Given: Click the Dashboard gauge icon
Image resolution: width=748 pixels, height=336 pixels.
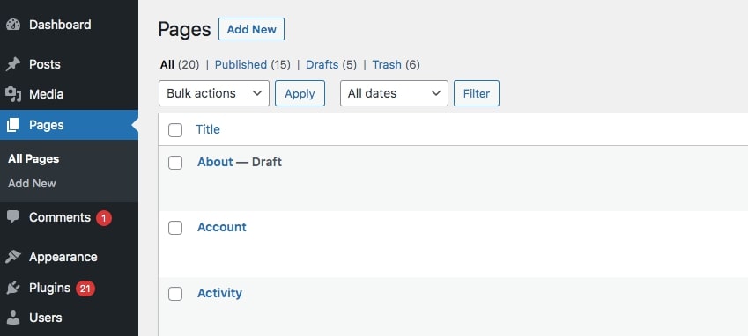Looking at the screenshot, I should 13,25.
